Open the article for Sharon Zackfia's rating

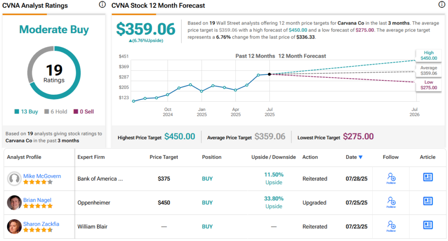[428, 225]
